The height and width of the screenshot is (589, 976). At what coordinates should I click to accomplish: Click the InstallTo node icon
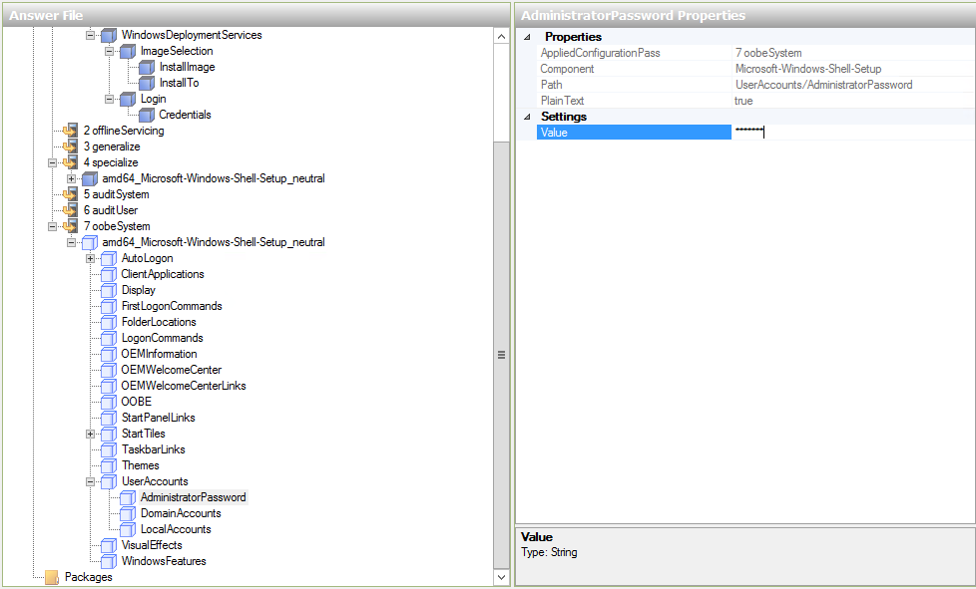point(147,84)
